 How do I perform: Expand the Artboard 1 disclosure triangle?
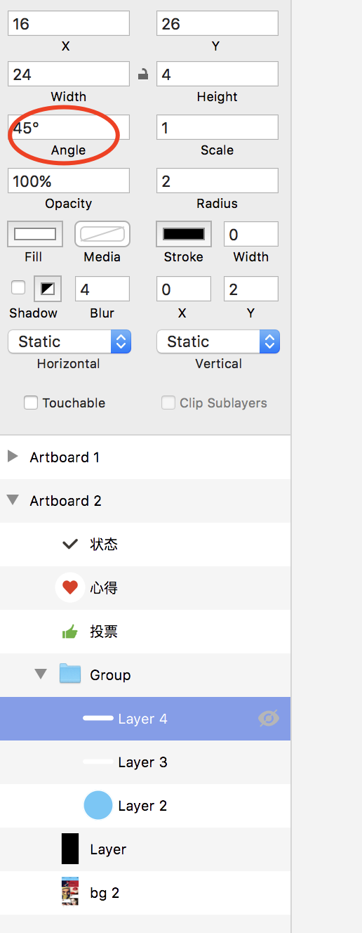[x=12, y=457]
